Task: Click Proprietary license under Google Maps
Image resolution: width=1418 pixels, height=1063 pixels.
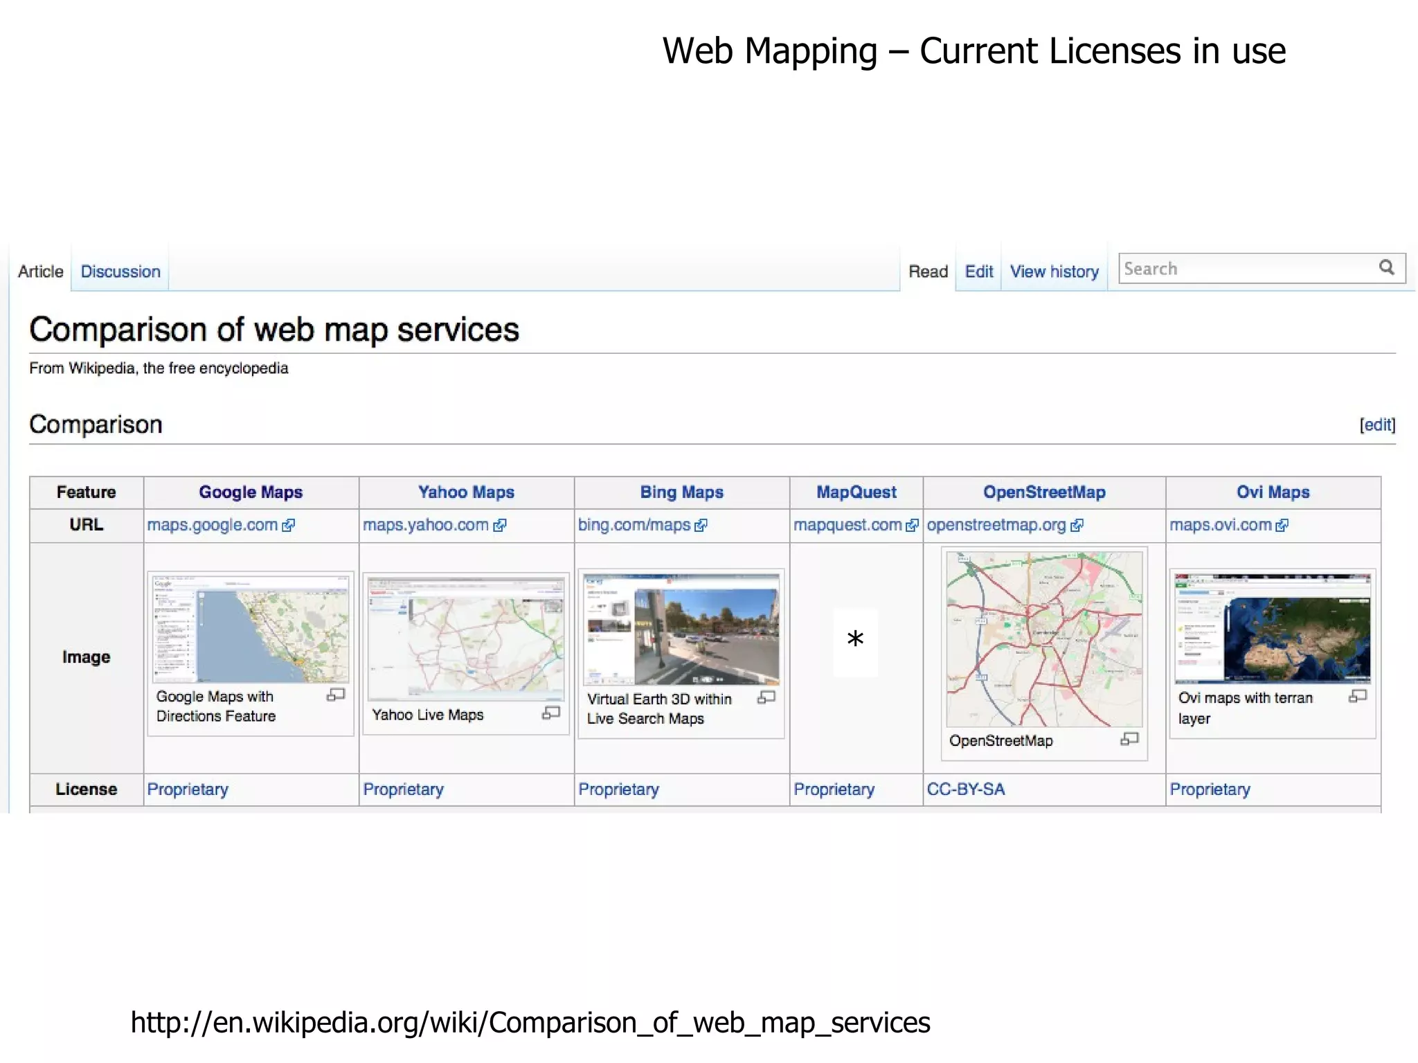Action: click(188, 789)
